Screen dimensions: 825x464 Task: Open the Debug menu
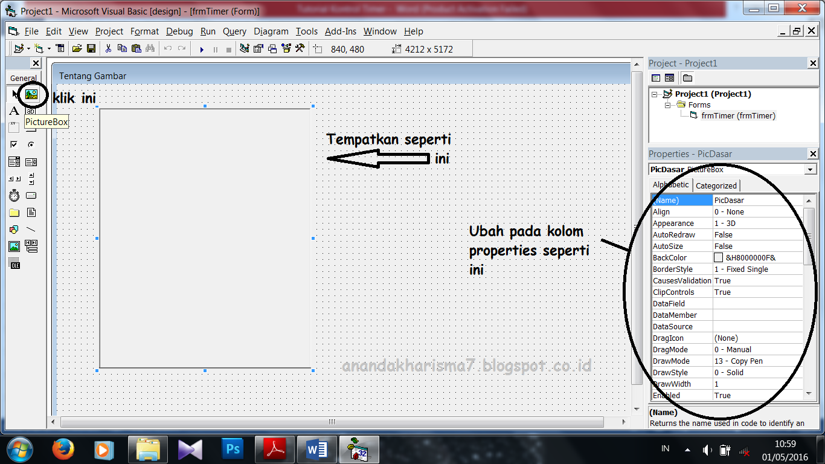tap(179, 31)
